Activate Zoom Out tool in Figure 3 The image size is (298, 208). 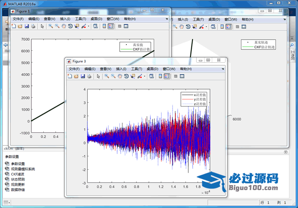click(x=113, y=76)
